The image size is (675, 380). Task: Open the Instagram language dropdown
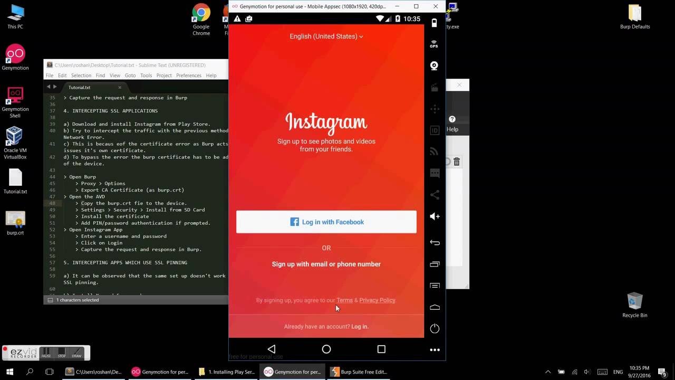(326, 36)
